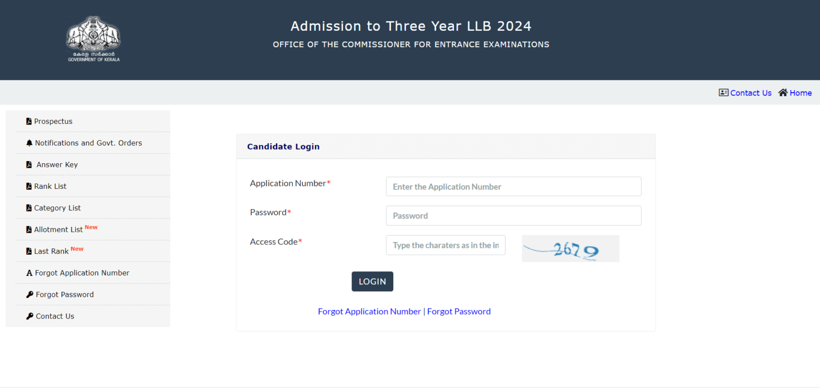Click the Answer Key document icon
820x388 pixels.
(29, 164)
